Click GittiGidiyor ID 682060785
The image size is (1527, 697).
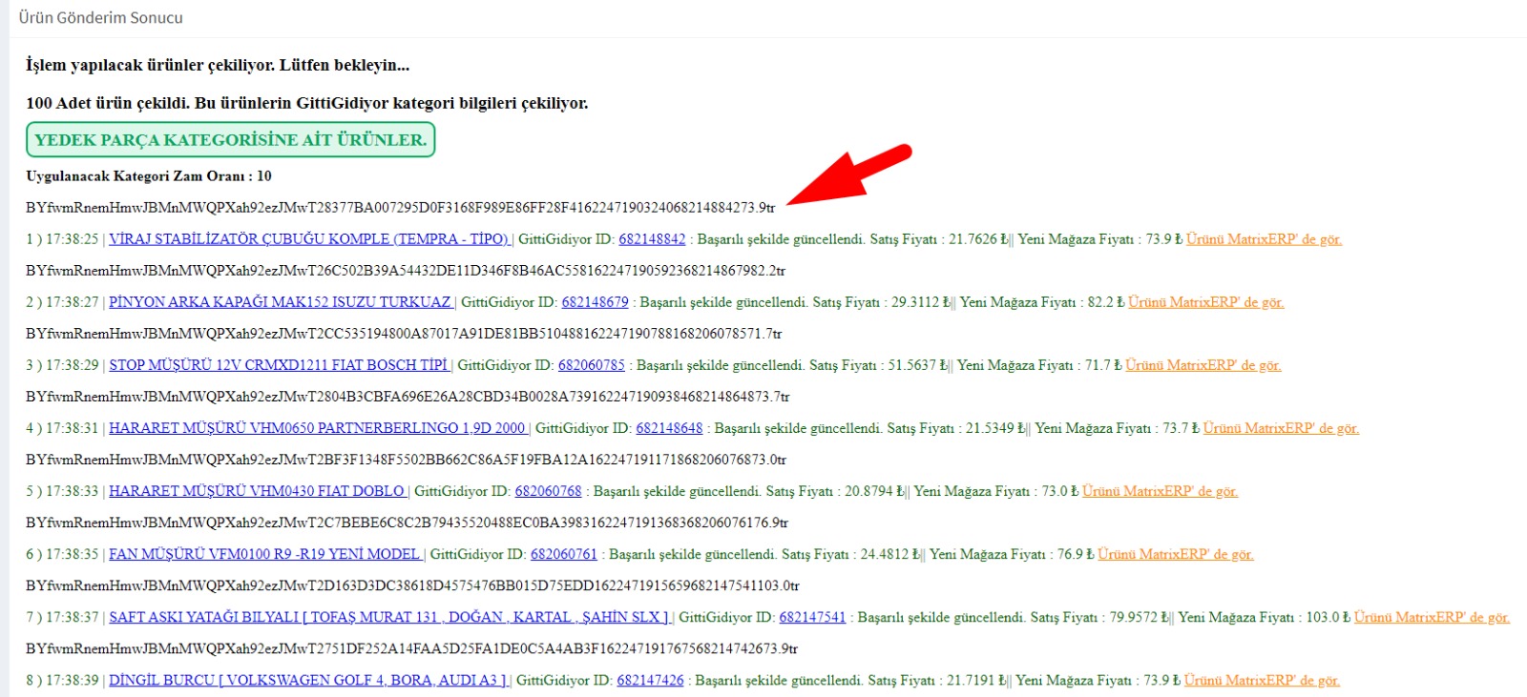tap(591, 365)
